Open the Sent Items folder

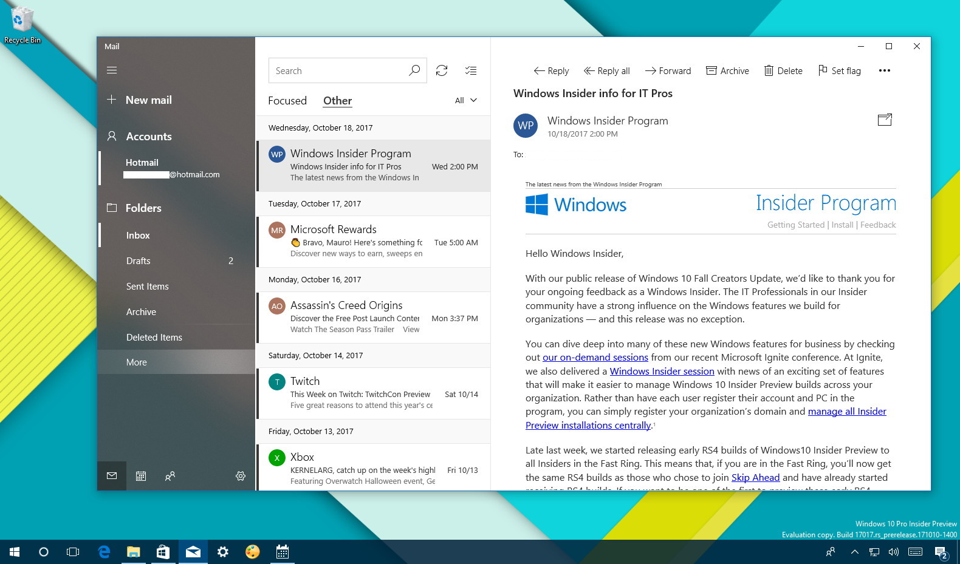[x=176, y=287]
